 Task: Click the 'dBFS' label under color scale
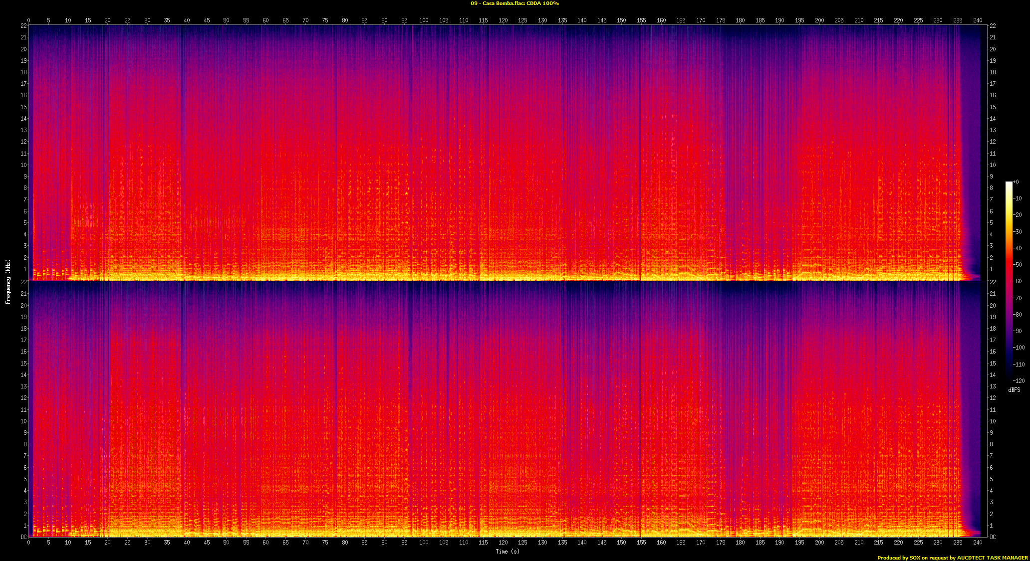coord(1015,390)
